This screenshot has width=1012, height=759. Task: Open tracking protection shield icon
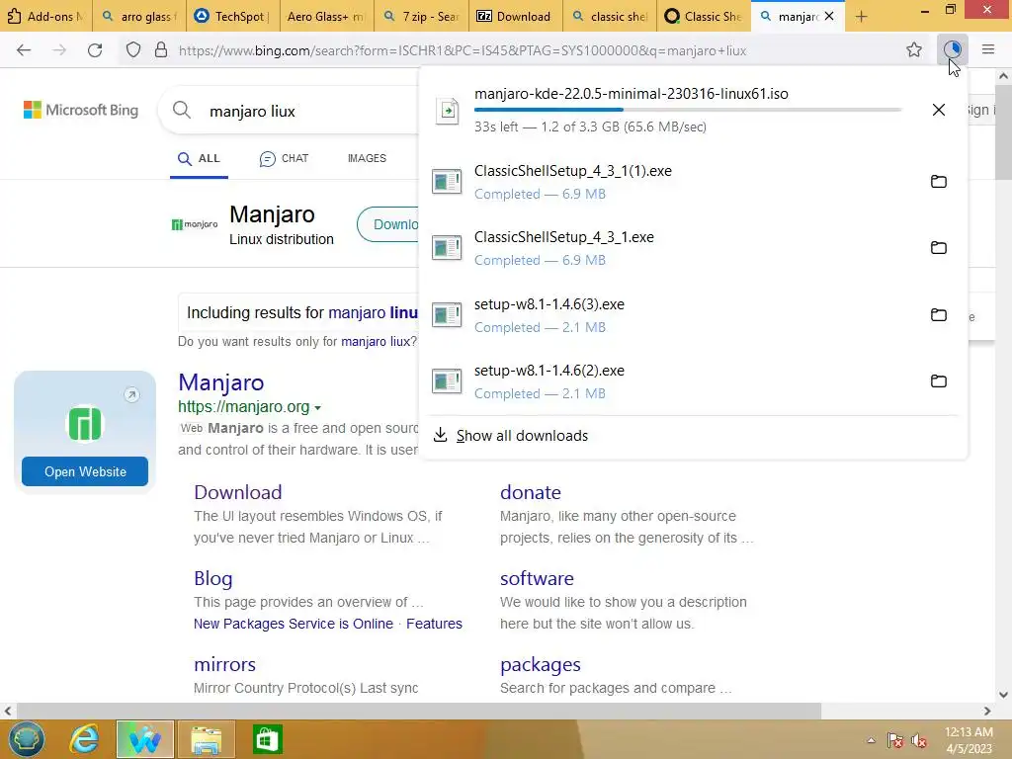pos(133,50)
